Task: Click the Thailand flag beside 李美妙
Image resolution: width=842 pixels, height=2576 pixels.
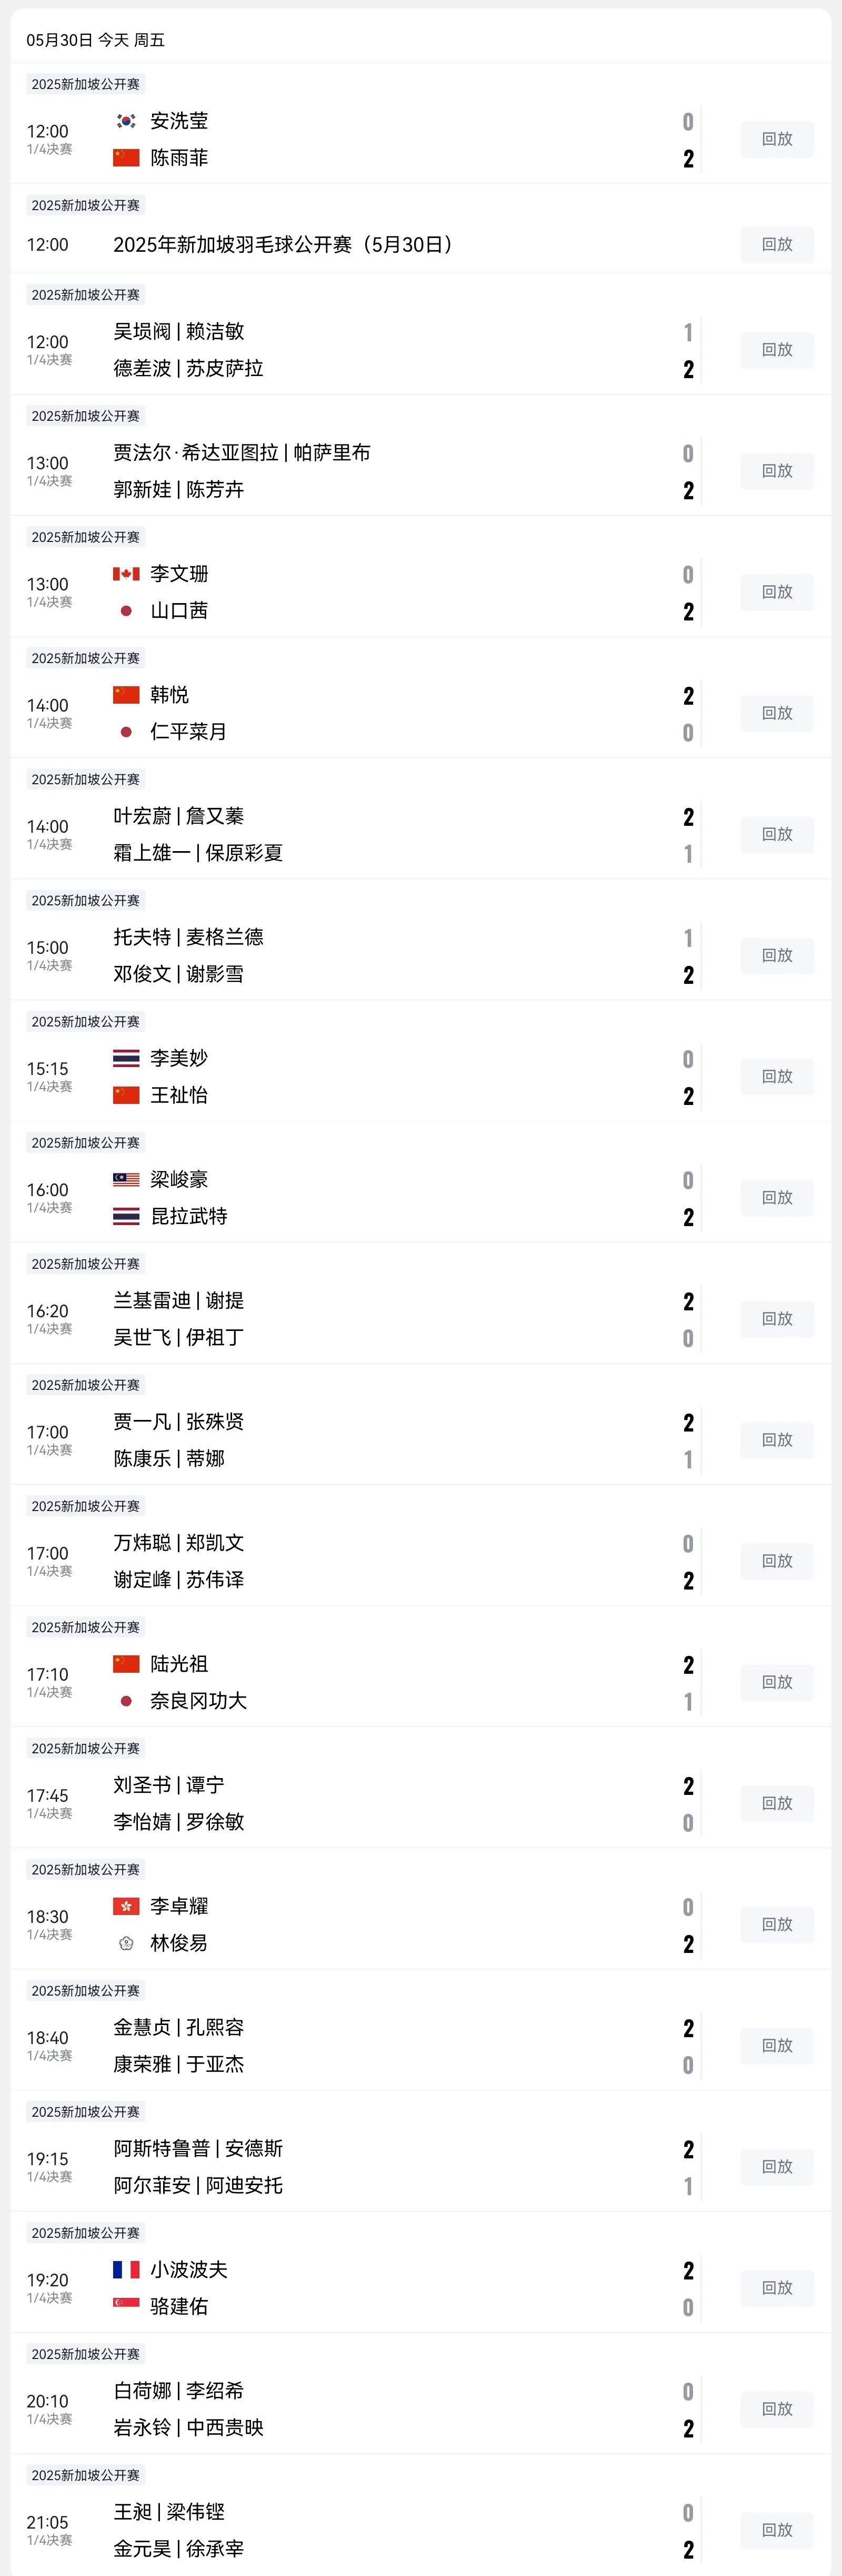Action: (x=126, y=1058)
